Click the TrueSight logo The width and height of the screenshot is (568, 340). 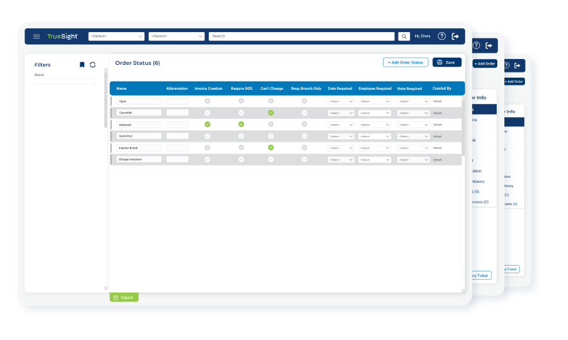tap(62, 37)
